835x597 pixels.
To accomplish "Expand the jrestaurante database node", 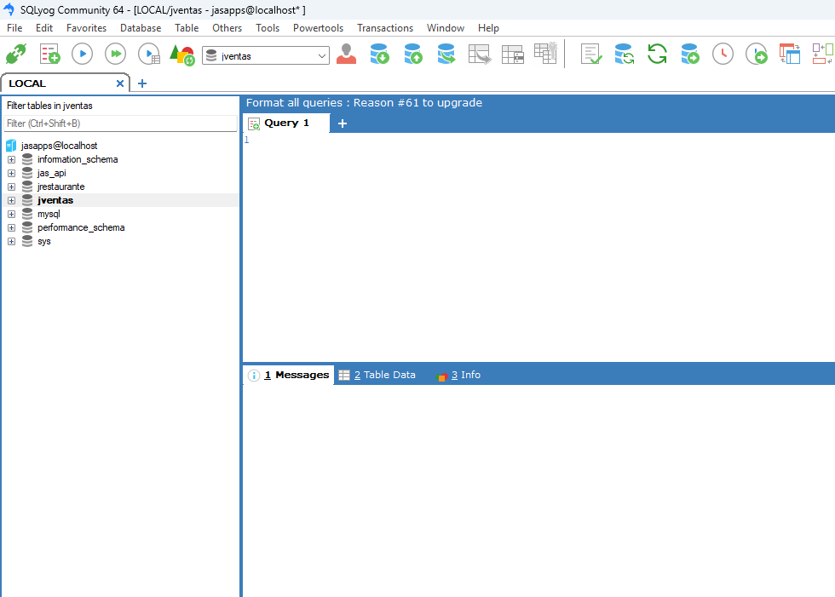I will [x=11, y=187].
